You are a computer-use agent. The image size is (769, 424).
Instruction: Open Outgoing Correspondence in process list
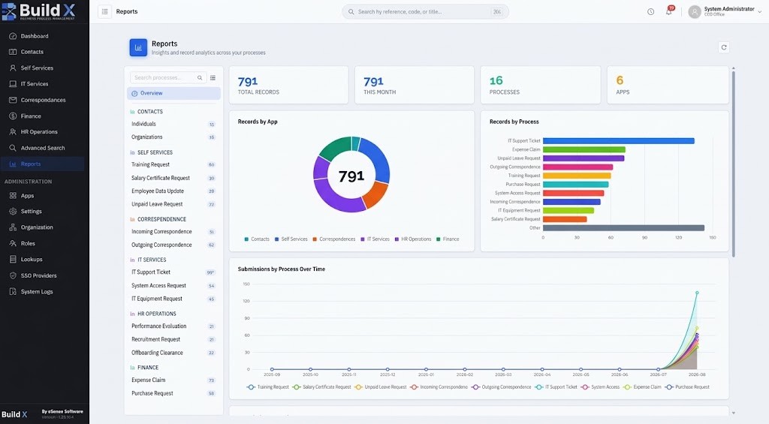tap(173, 245)
